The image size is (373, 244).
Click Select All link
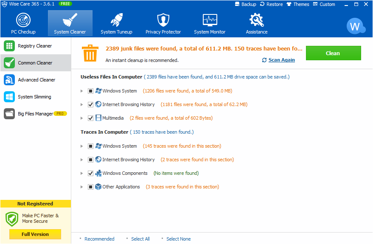(x=140, y=239)
